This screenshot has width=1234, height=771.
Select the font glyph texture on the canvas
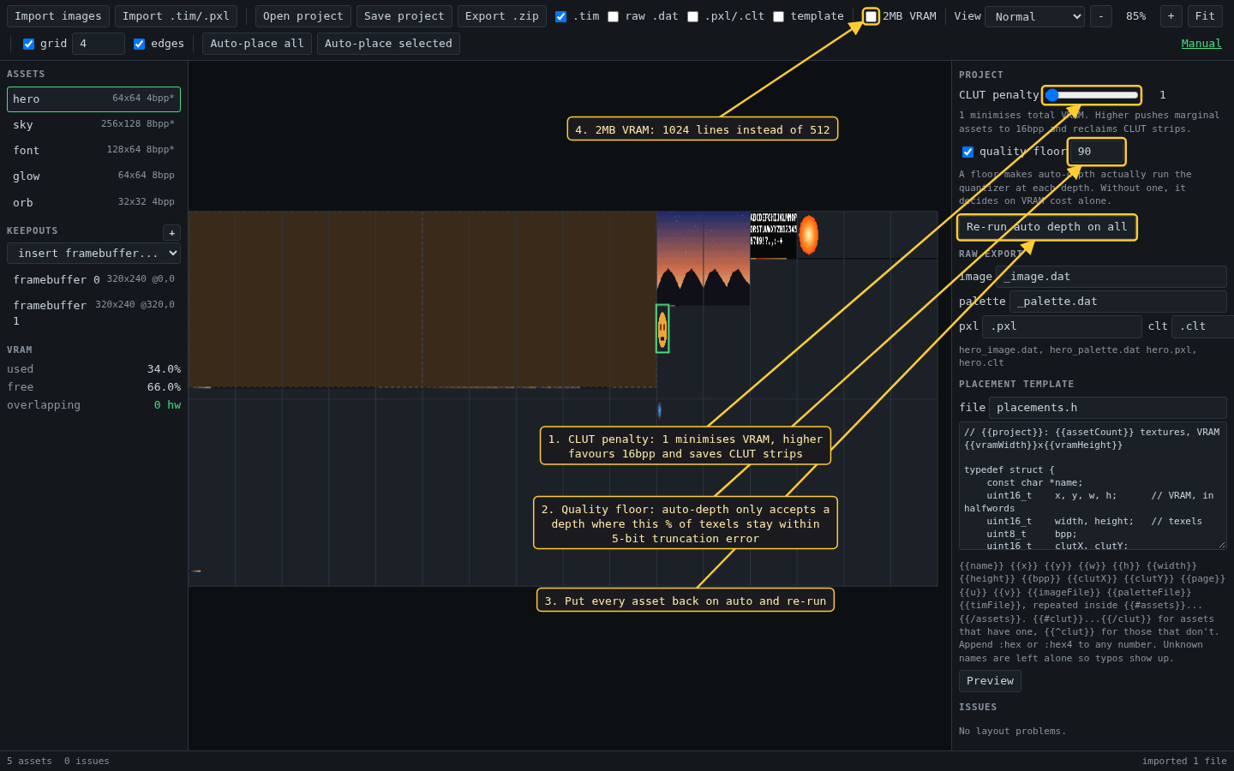(x=774, y=236)
